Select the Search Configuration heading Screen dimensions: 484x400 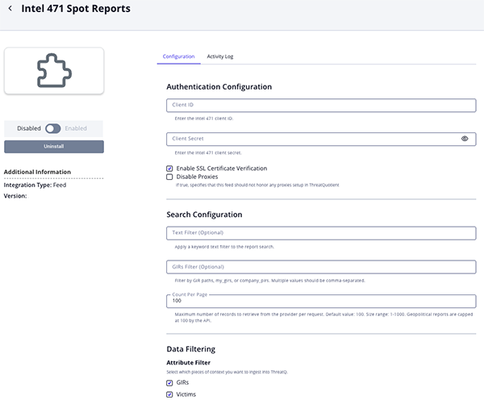(204, 215)
